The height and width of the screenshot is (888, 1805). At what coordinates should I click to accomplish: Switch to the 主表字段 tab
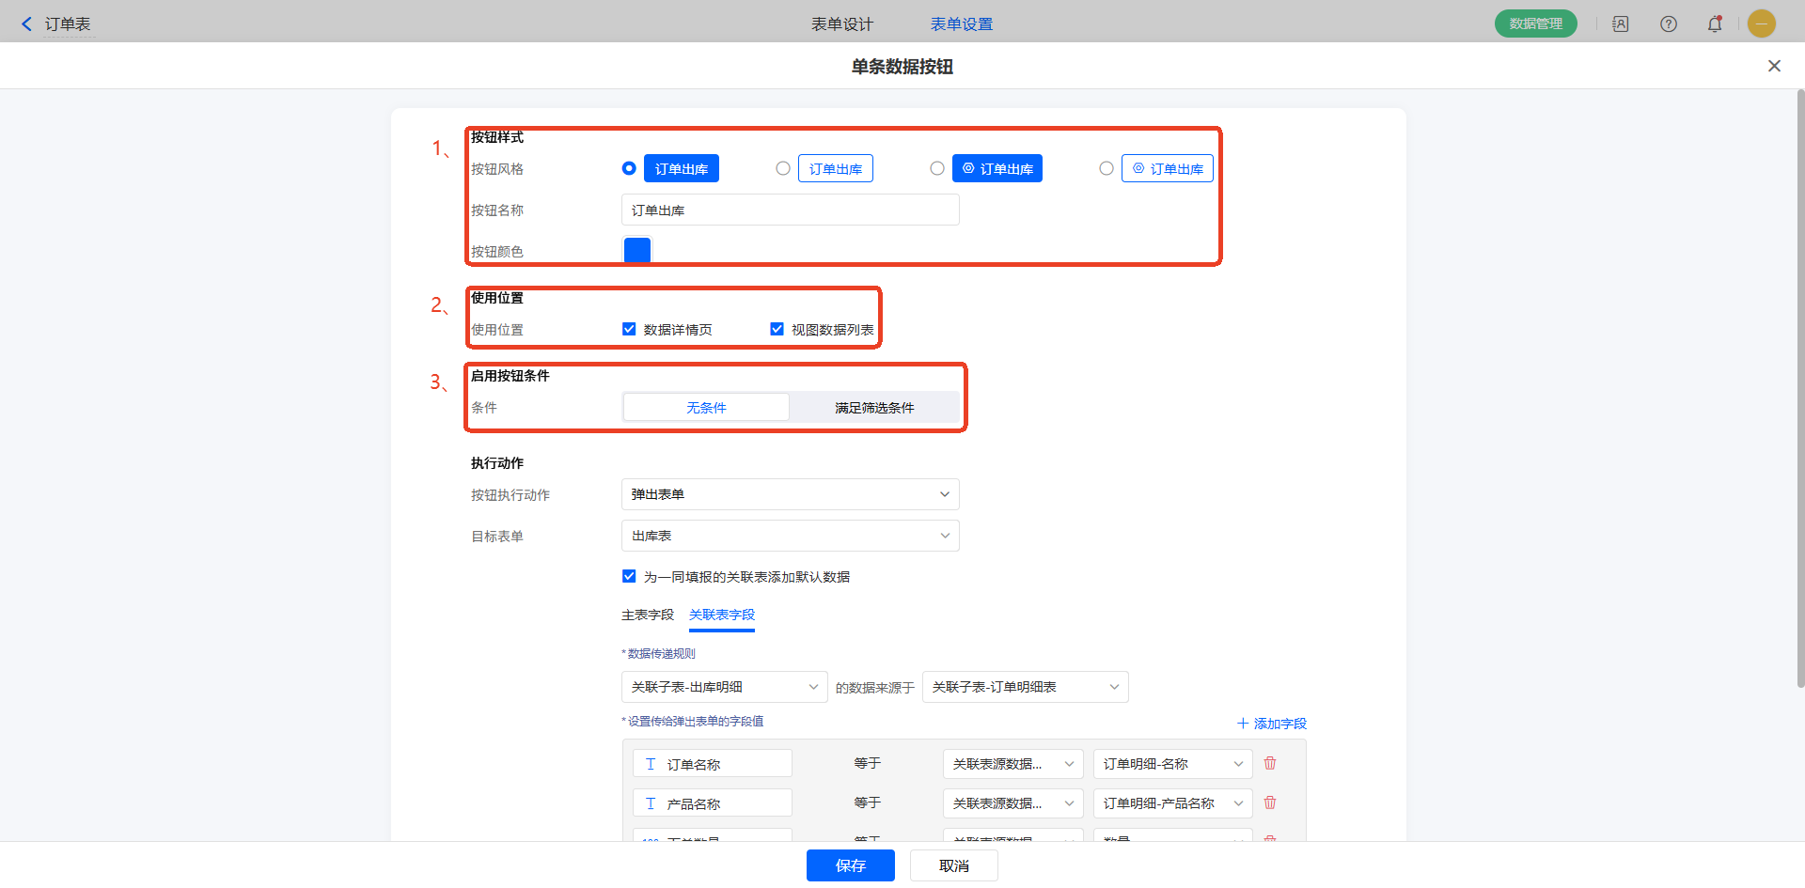[648, 615]
